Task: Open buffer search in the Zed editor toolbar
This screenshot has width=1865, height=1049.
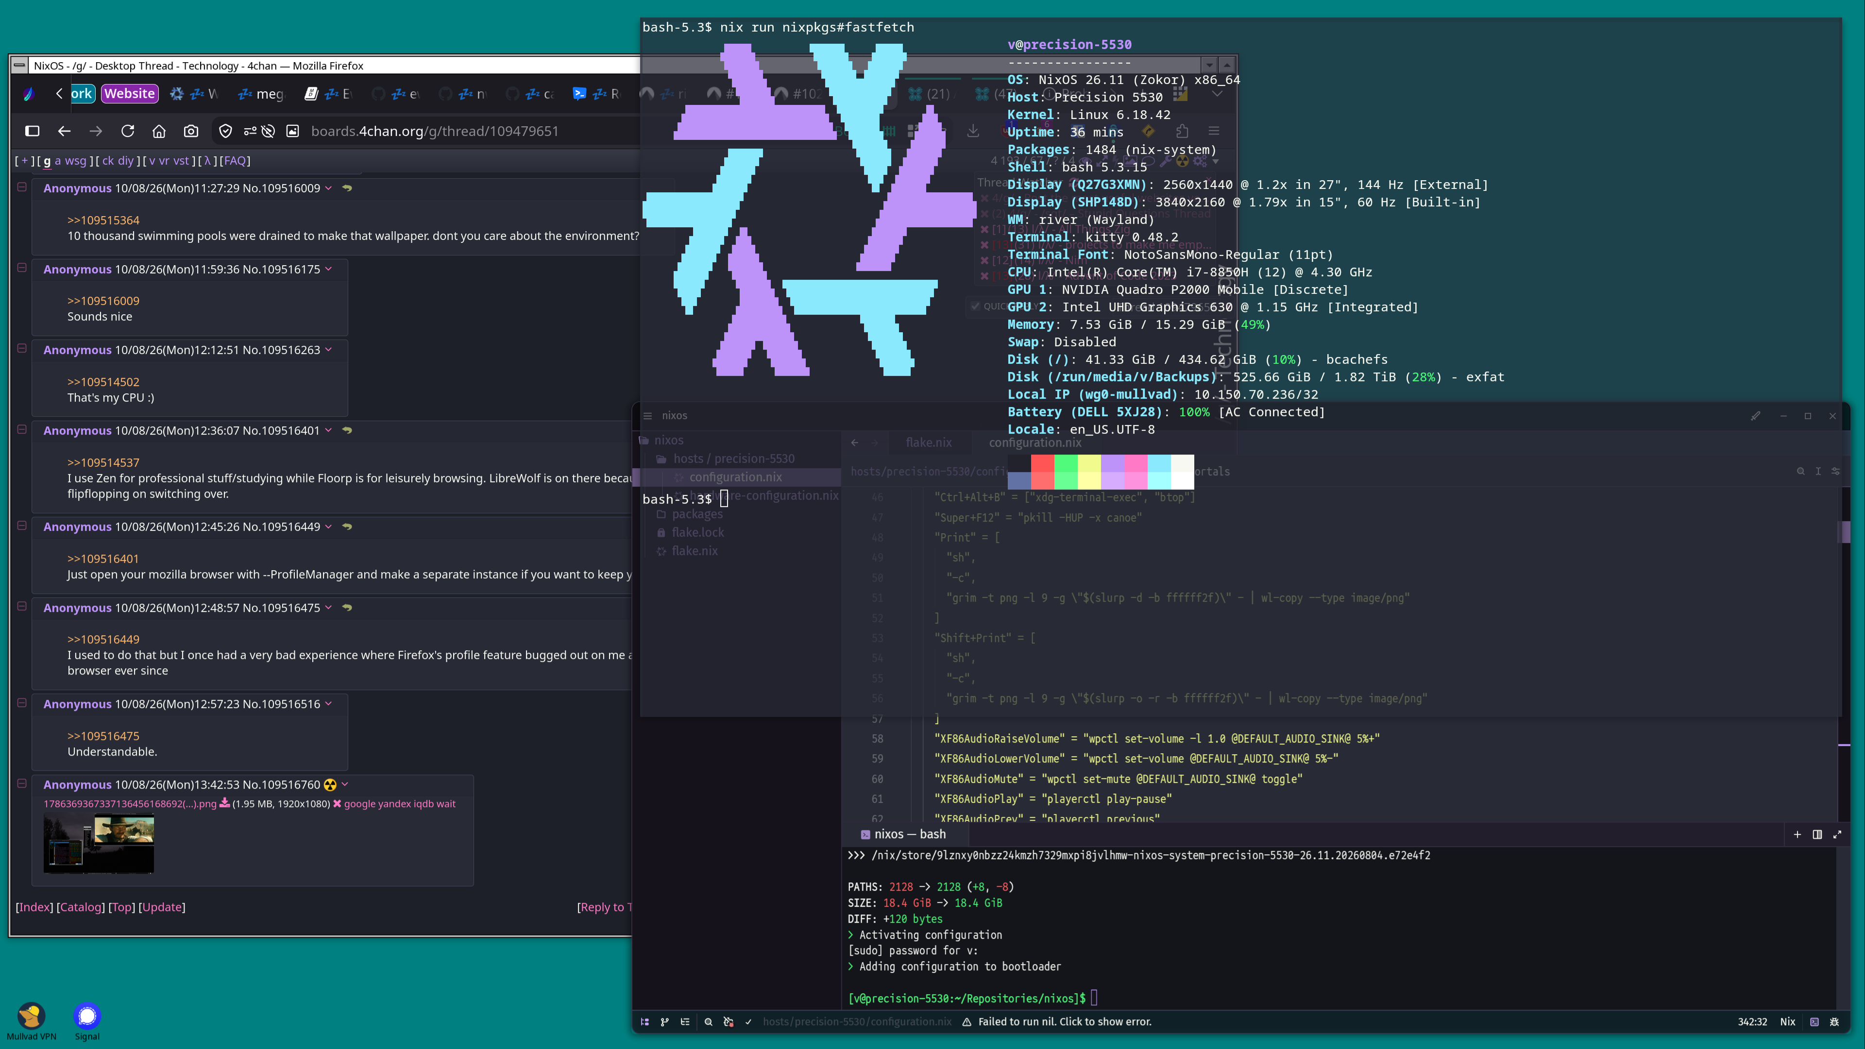Action: (1800, 471)
